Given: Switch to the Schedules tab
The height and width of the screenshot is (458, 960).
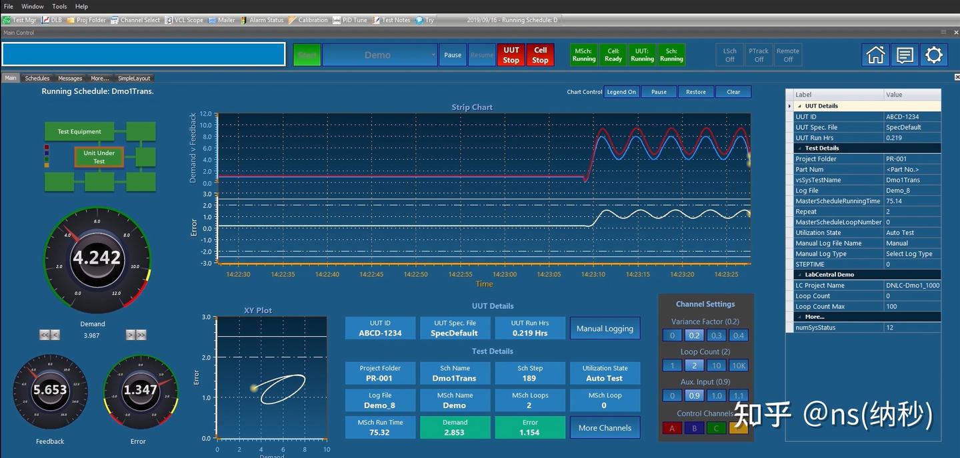Looking at the screenshot, I should click(x=37, y=78).
